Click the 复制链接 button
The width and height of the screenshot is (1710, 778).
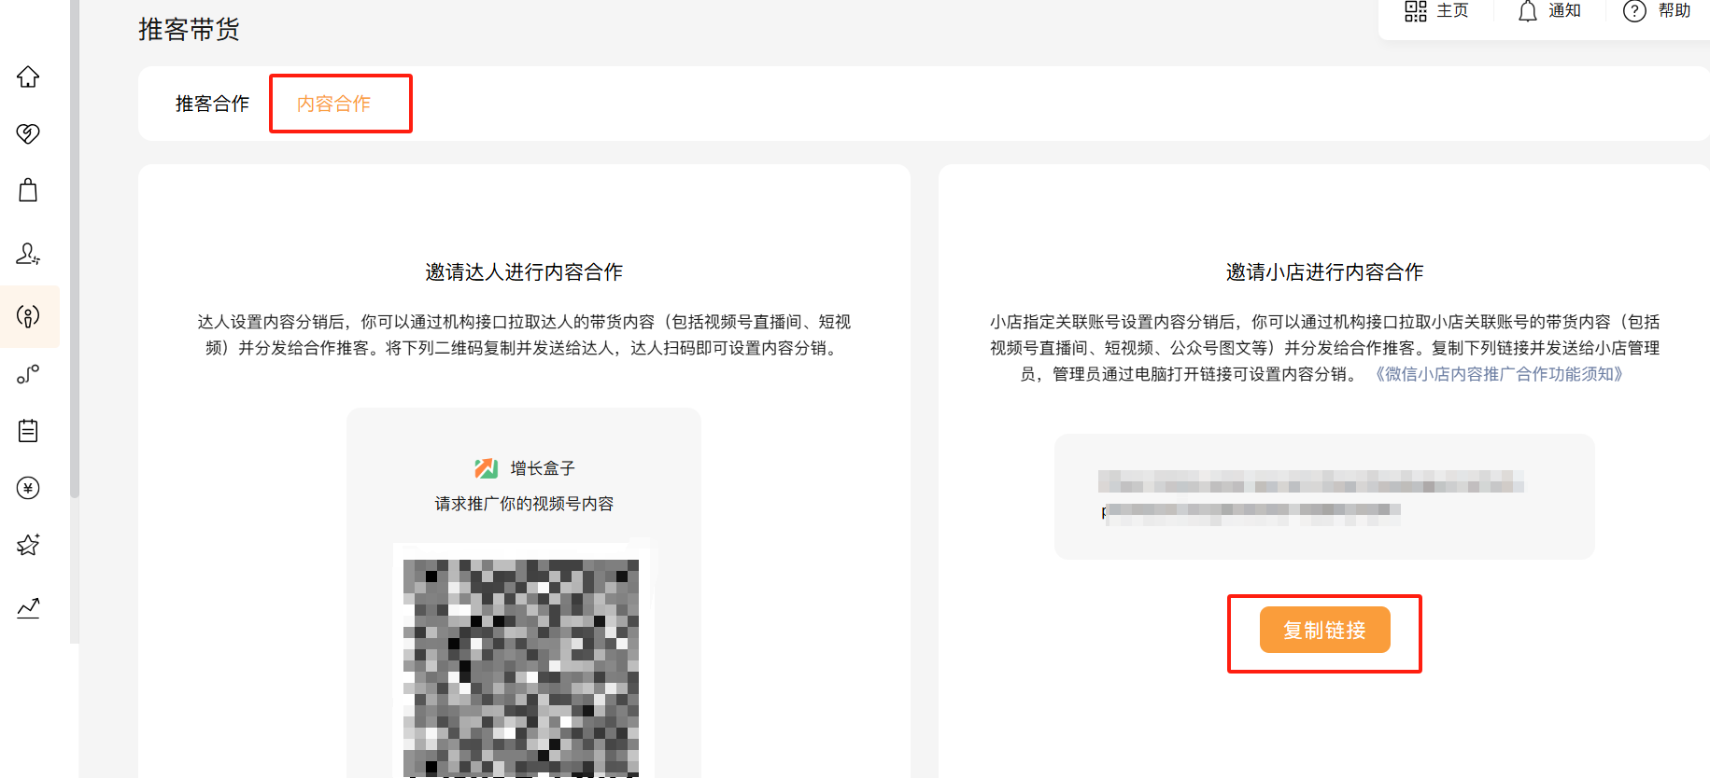click(x=1324, y=630)
